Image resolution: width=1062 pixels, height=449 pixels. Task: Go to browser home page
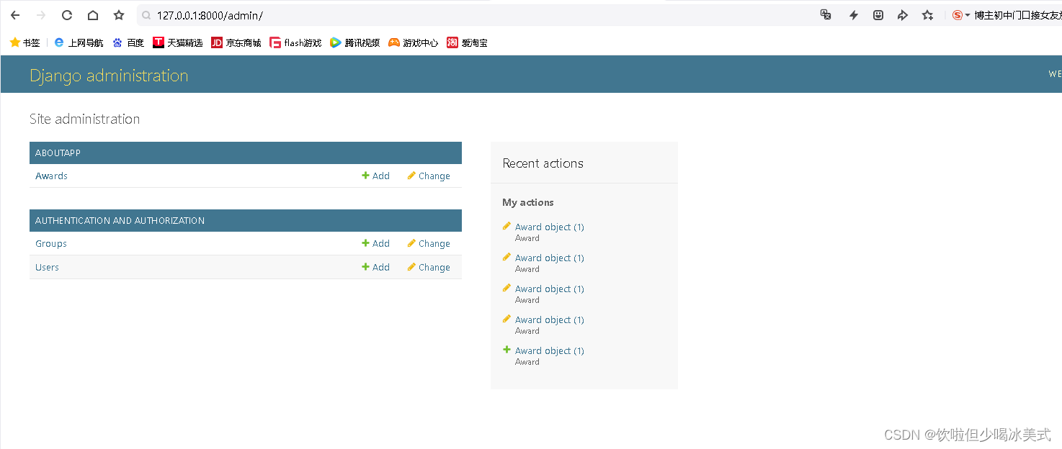pyautogui.click(x=93, y=15)
